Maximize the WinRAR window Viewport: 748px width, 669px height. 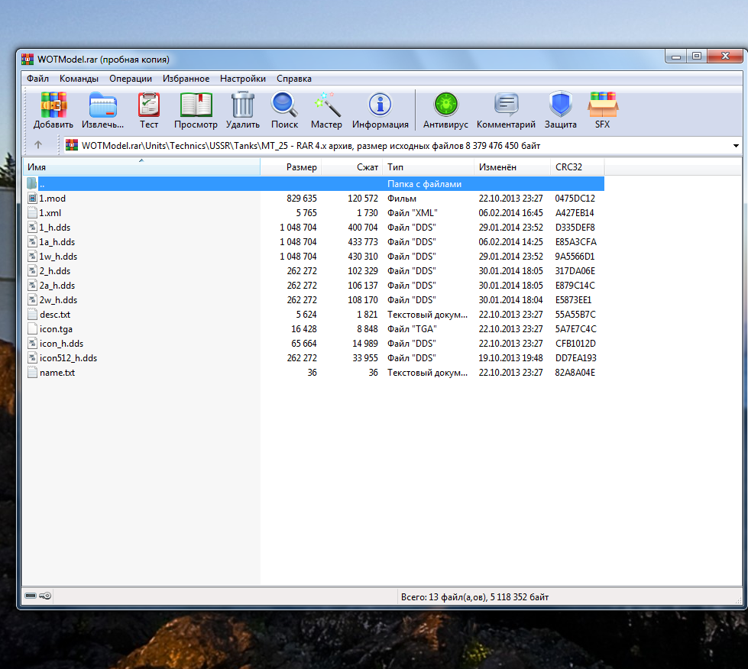point(697,57)
